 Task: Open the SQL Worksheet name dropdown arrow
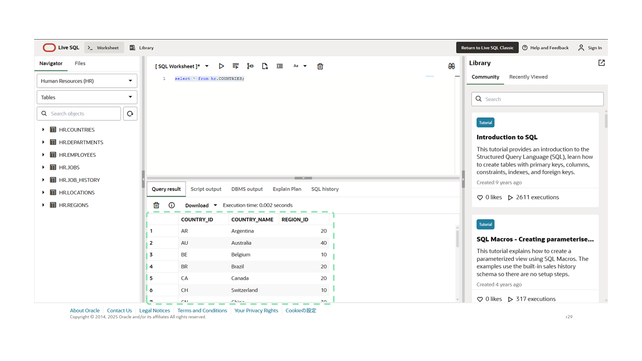point(207,66)
